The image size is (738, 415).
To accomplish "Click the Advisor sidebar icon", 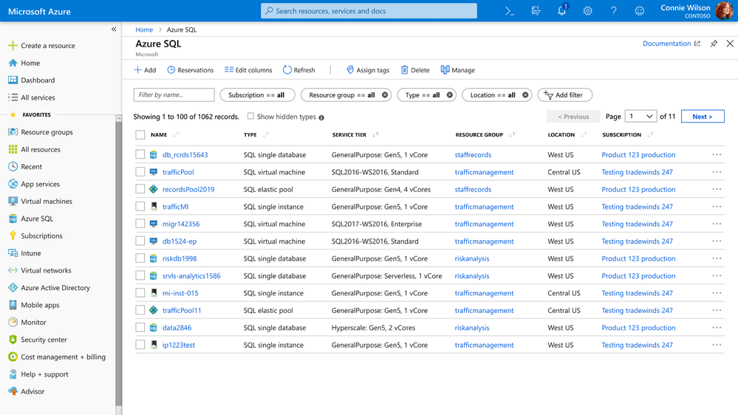I will (13, 391).
